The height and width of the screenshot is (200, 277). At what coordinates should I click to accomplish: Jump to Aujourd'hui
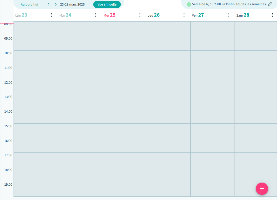tap(30, 4)
